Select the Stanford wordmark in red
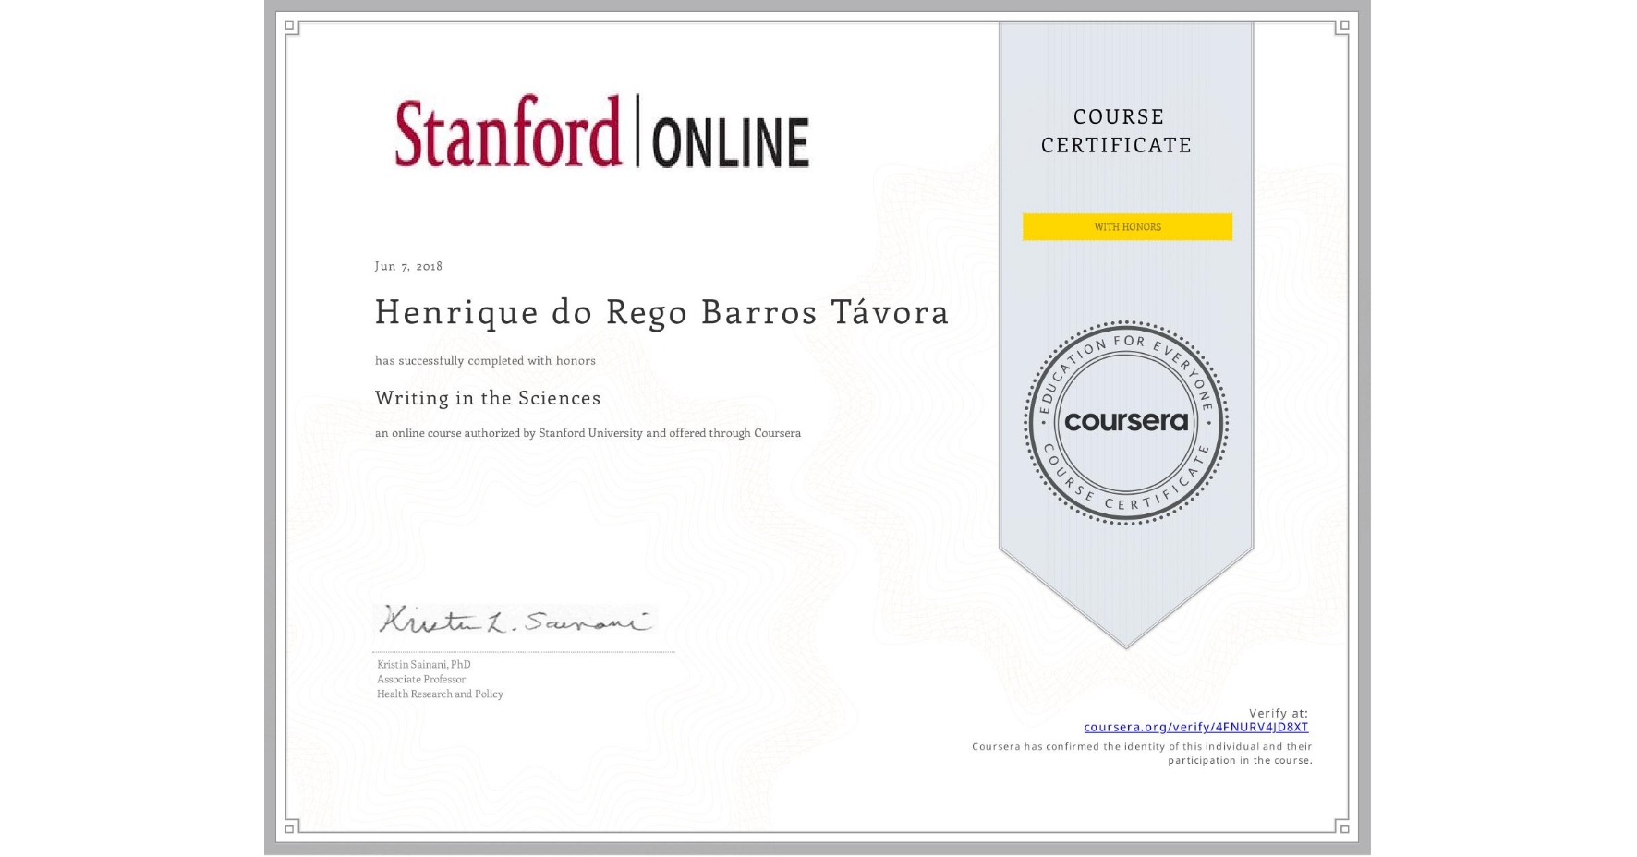This screenshot has height=857, width=1637. point(509,134)
